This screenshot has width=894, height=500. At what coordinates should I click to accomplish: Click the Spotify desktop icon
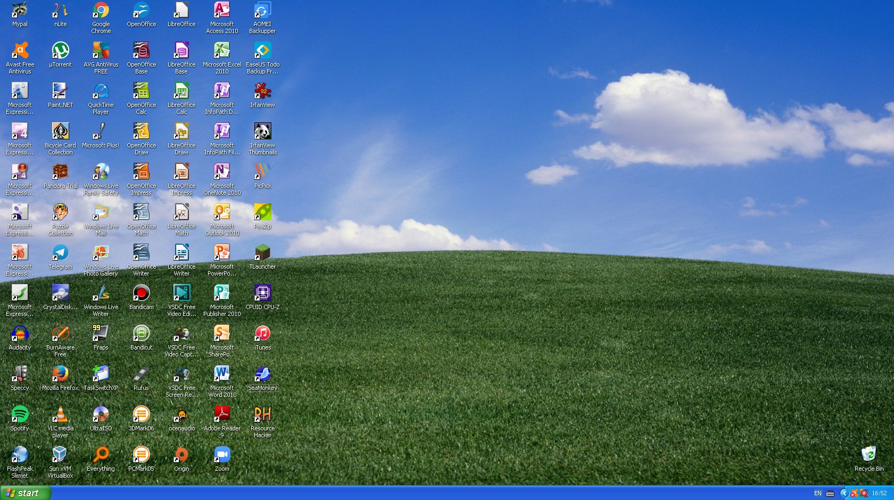(20, 415)
